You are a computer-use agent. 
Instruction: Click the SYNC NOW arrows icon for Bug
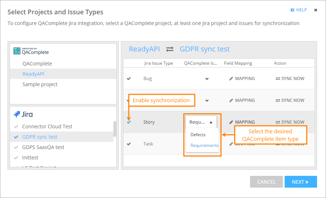point(277,79)
